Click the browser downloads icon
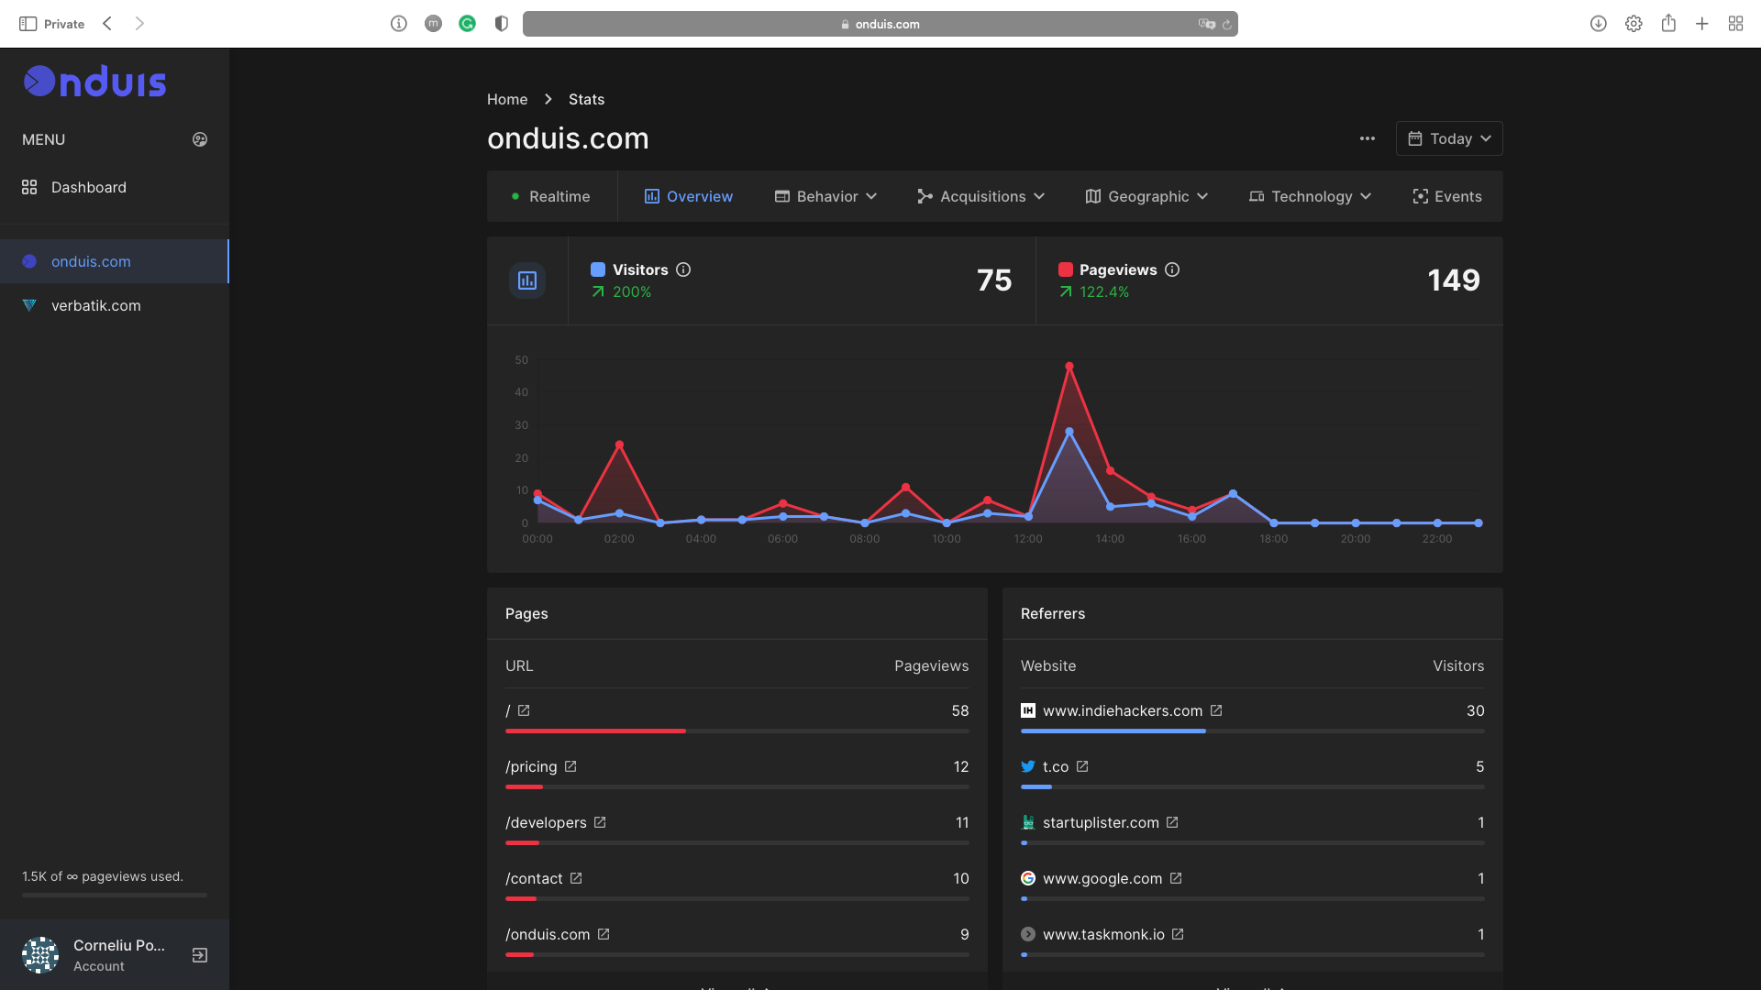 1599,24
